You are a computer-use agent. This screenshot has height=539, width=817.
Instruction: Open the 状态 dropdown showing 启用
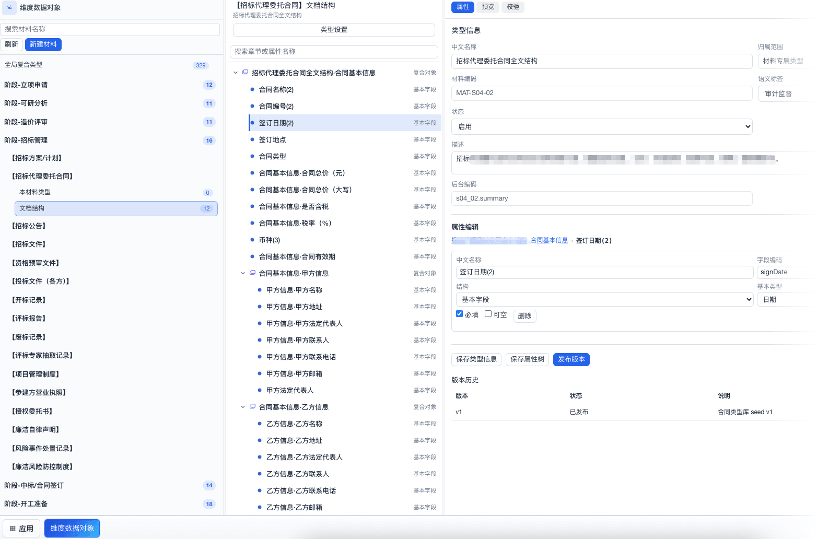(x=602, y=126)
